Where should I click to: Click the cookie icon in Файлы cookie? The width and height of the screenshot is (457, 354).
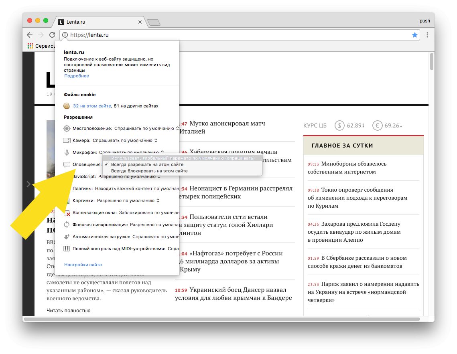coord(67,106)
